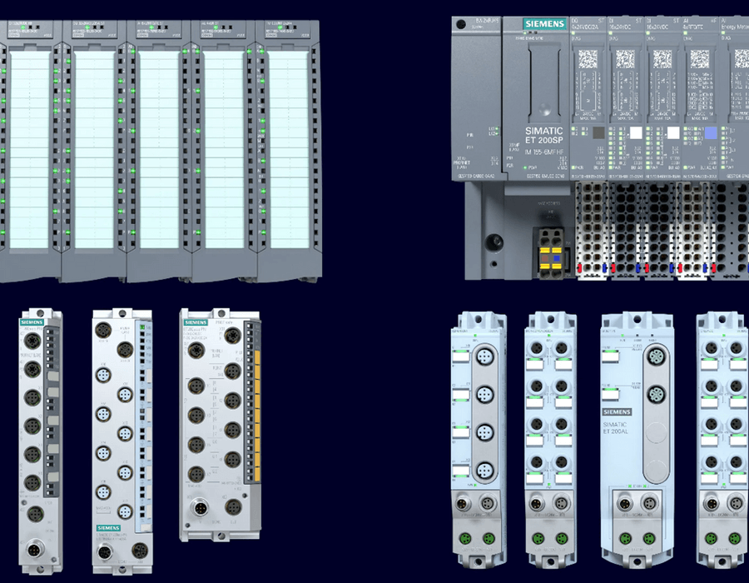
Task: Click the SIMATIC ET 200SP label text
Action: tap(543, 137)
